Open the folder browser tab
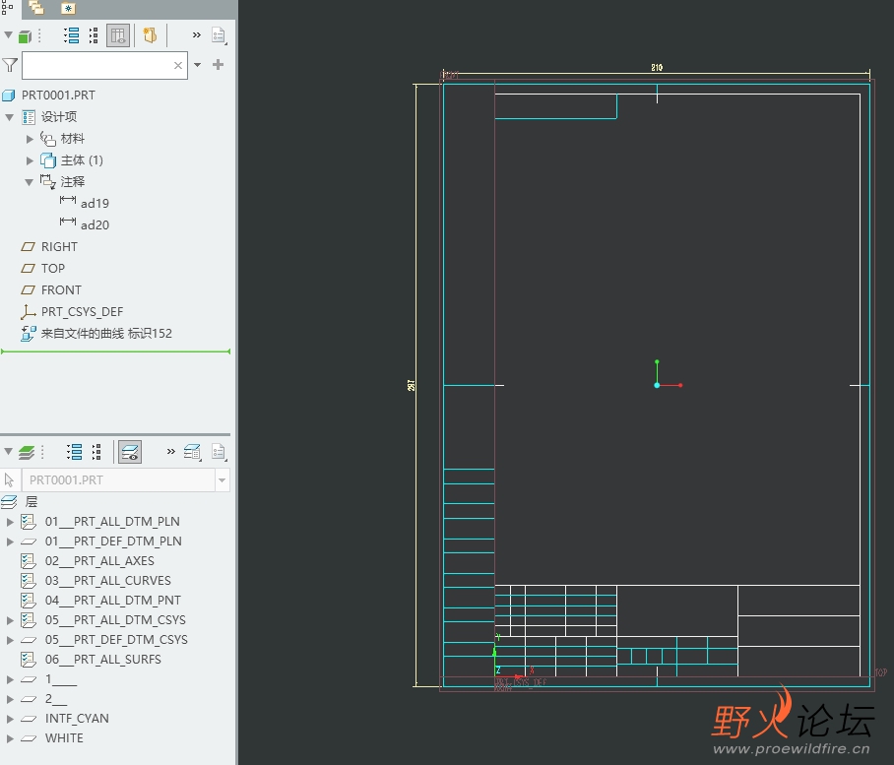Viewport: 894px width, 765px height. 36,8
